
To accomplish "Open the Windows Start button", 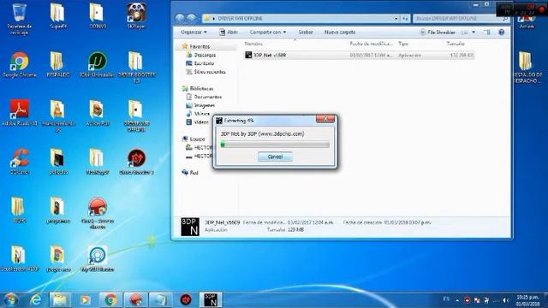I will coord(11,299).
